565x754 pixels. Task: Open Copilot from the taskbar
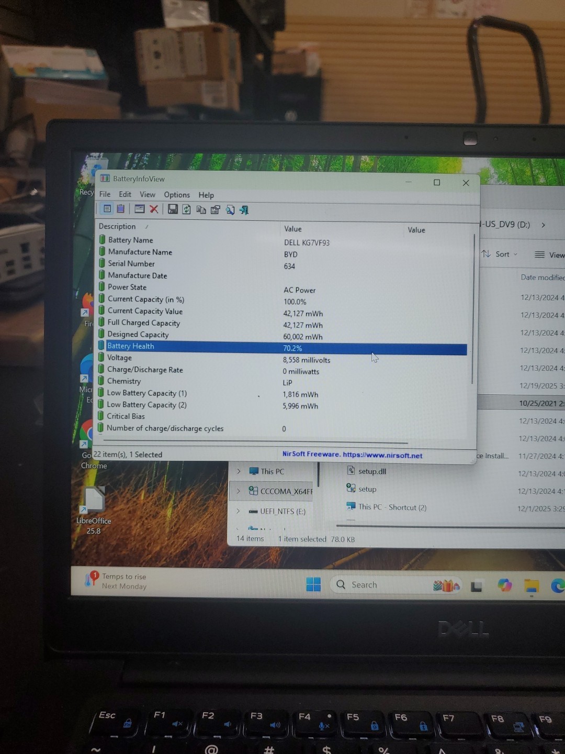[x=504, y=585]
